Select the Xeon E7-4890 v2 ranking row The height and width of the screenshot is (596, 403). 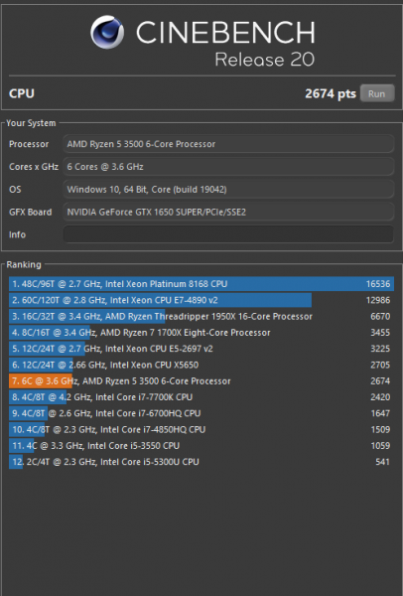[201, 300]
